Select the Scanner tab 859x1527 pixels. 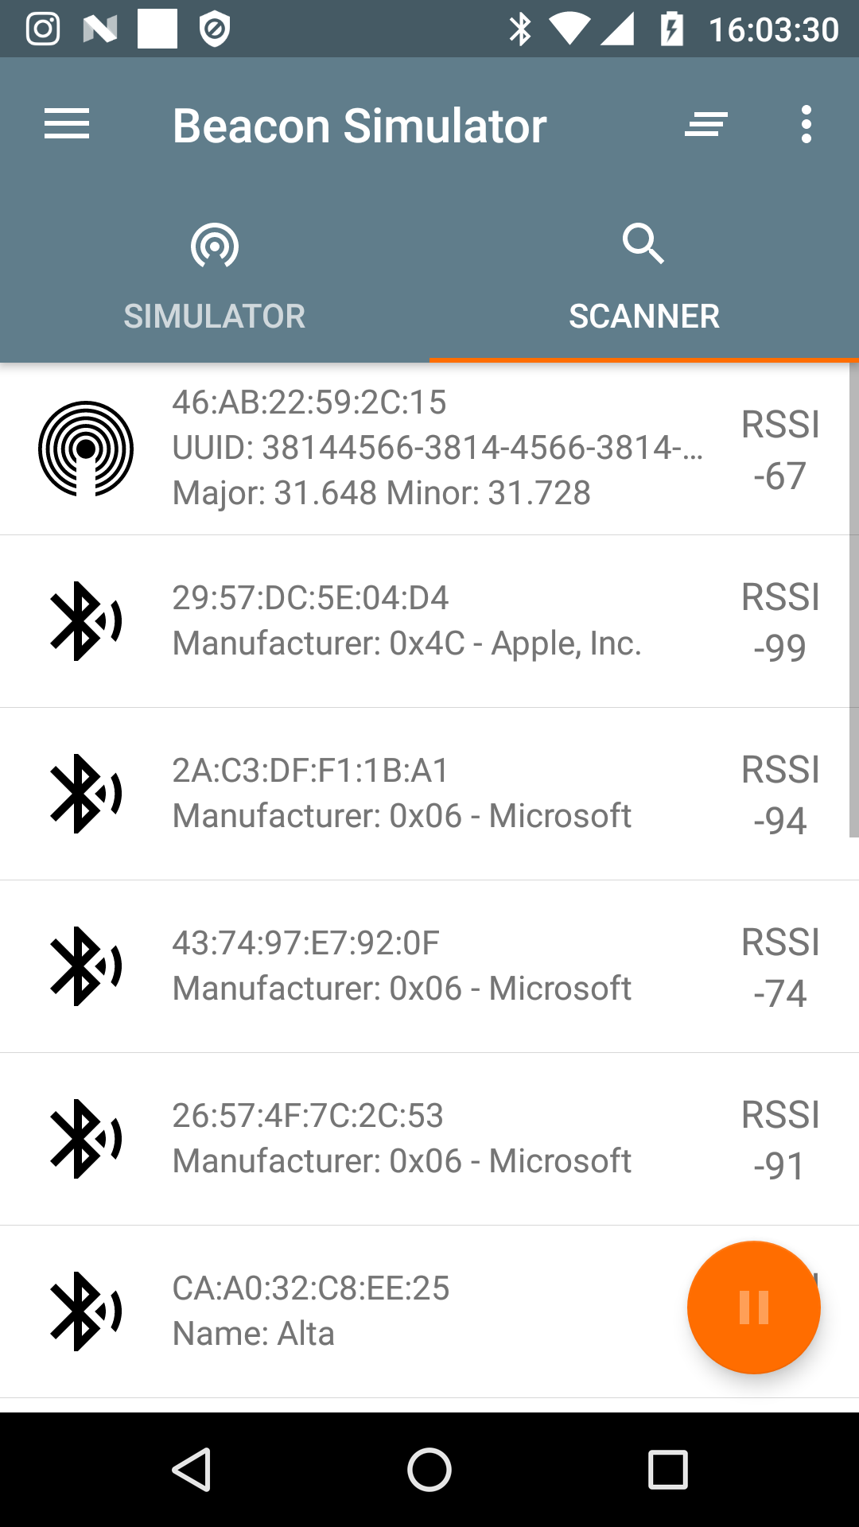click(x=644, y=278)
